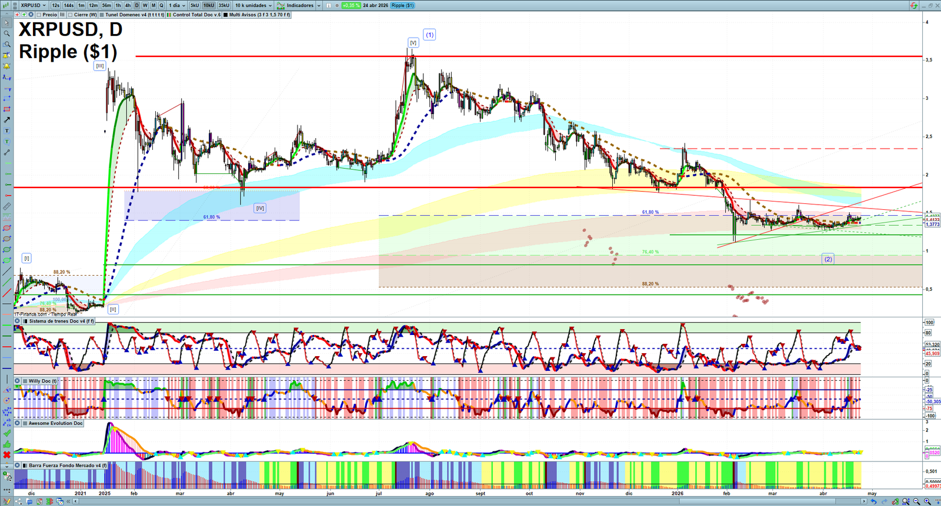Click the undo arrow in bottom toolbar
Screen dimensions: 941x506
[874, 501]
